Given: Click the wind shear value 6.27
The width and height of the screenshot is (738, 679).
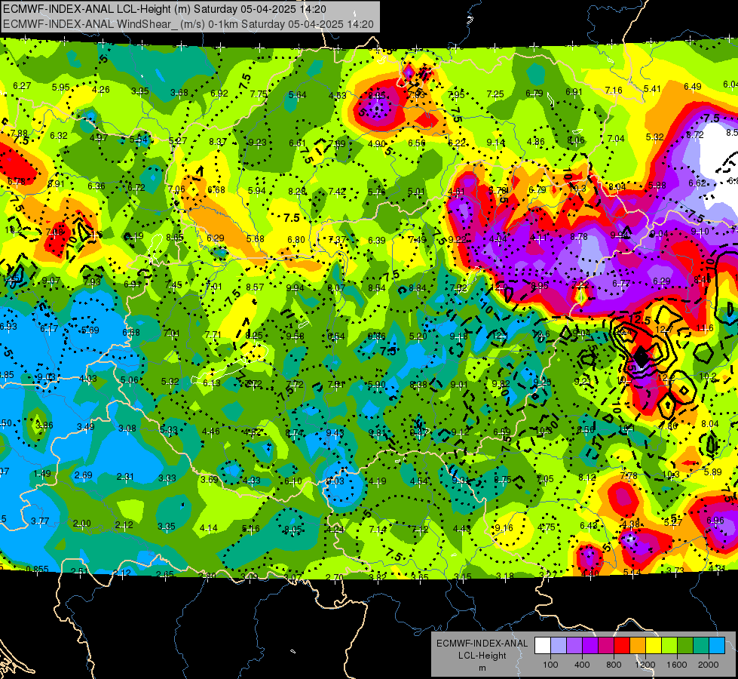Looking at the screenshot, I should coord(22,86).
